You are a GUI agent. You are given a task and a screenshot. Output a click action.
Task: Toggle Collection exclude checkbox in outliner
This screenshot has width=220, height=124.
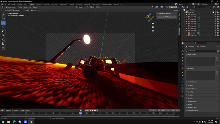coord(213,12)
